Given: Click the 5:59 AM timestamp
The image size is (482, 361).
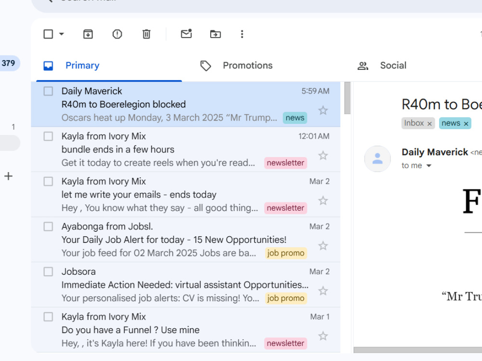Looking at the screenshot, I should [315, 91].
